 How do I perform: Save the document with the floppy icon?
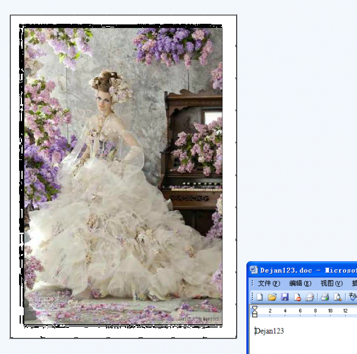(284, 297)
